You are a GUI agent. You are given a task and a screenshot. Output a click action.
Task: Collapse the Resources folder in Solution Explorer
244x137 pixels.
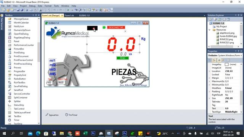[x=210, y=30]
